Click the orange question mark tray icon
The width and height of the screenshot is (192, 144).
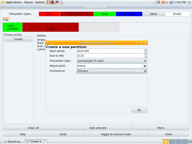tap(163, 2)
